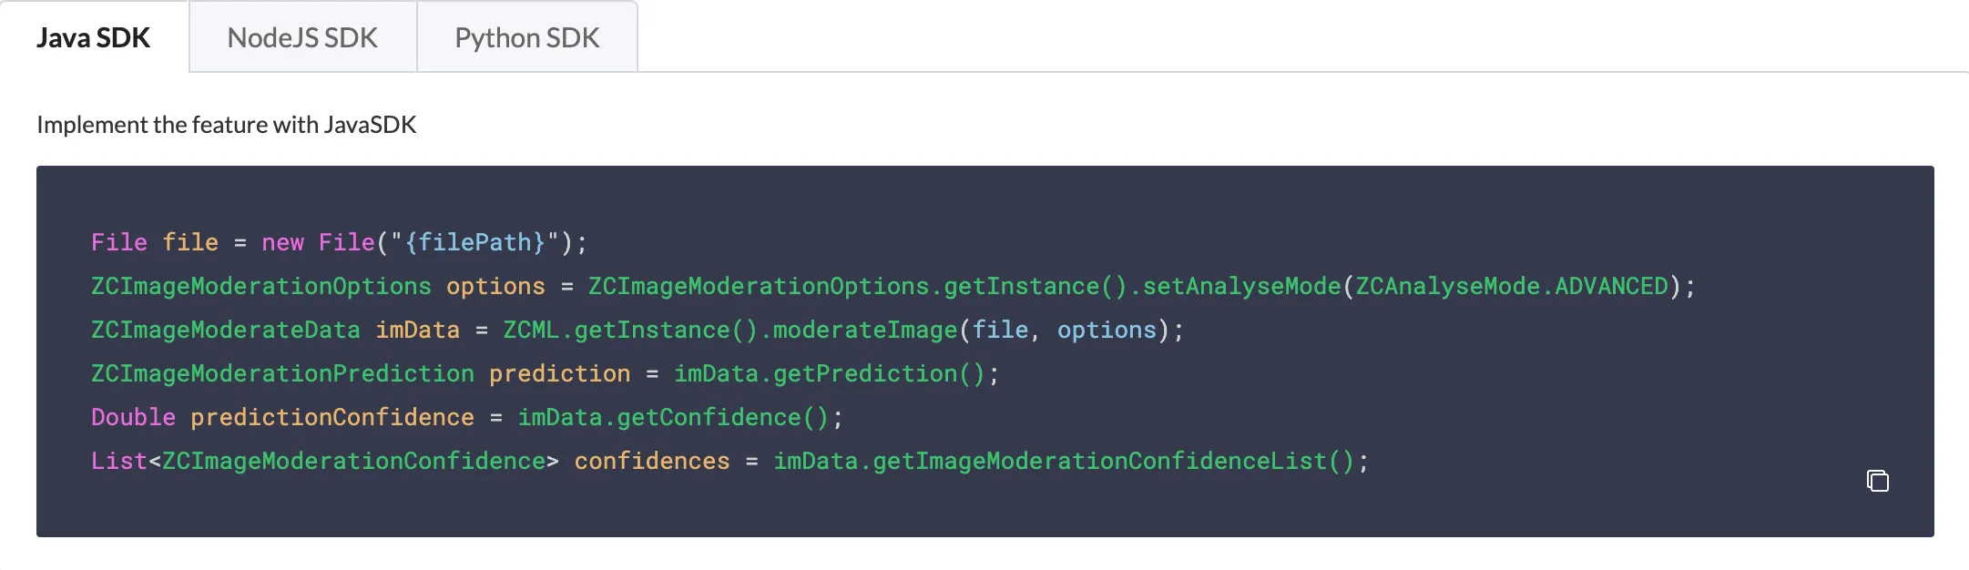The width and height of the screenshot is (1969, 570).
Task: Copy the code snippet using the copy icon
Action: [1877, 480]
